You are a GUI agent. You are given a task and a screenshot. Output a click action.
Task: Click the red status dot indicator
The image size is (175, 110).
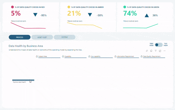tap(12, 7)
